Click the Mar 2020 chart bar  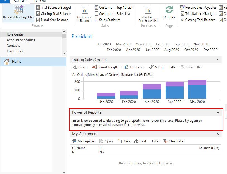click(x=152, y=91)
